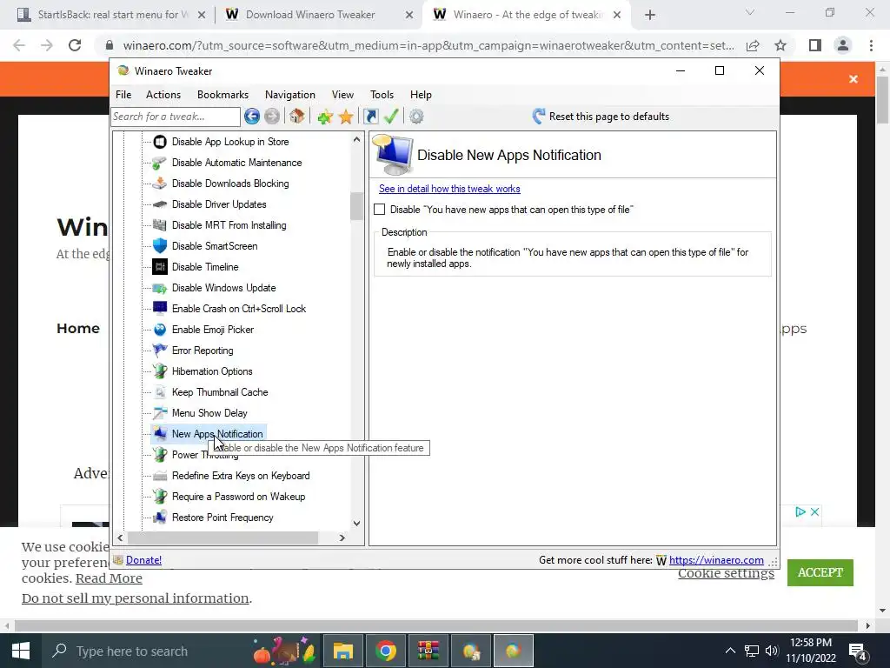Click the Disable SmartScreen shield icon
Image resolution: width=890 pixels, height=668 pixels.
pos(160,246)
